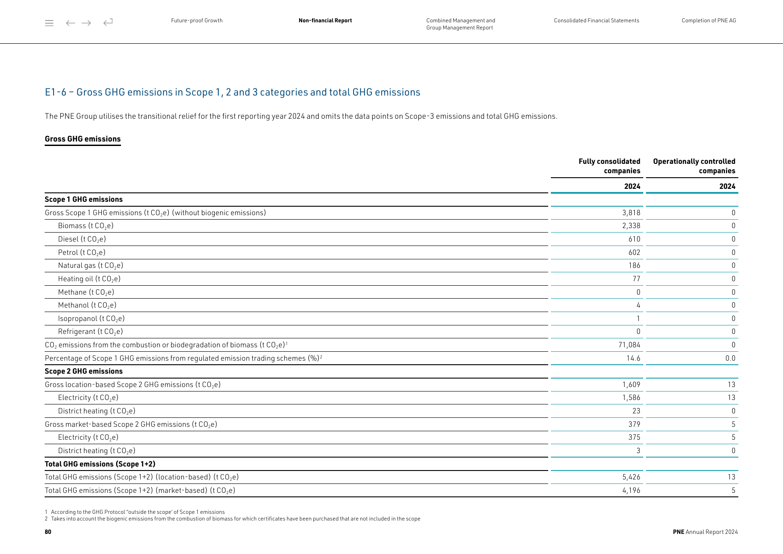Click footnote 2 about biogenic emissions certificates
The height and width of the screenshot is (554, 783).
(233, 519)
